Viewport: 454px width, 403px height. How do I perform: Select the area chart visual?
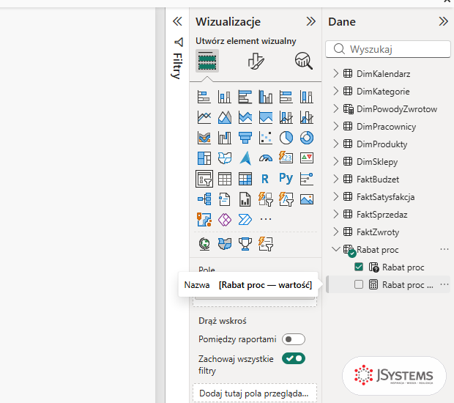pos(225,117)
